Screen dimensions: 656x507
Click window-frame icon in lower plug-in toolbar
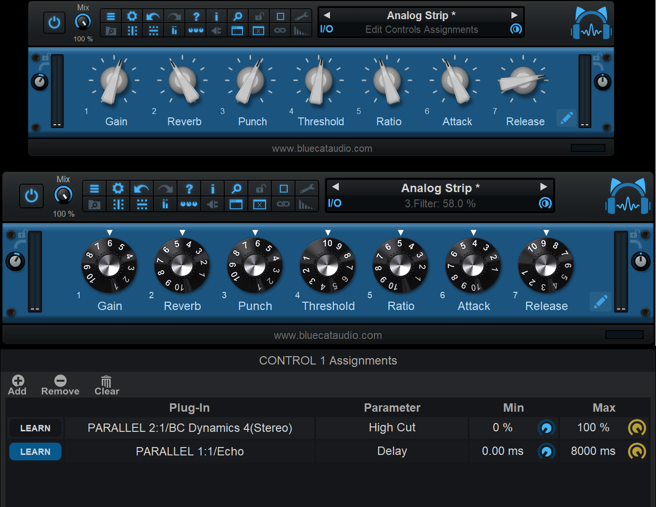click(236, 204)
